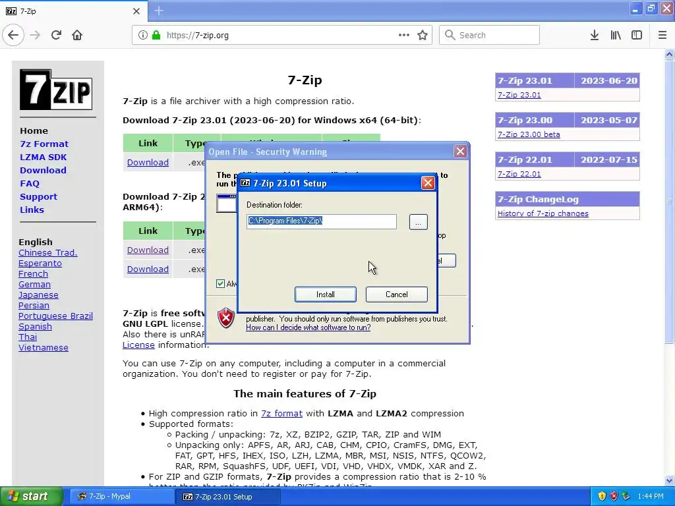Open Support in site sidebar
Viewport: 675px width, 506px height.
(x=38, y=196)
